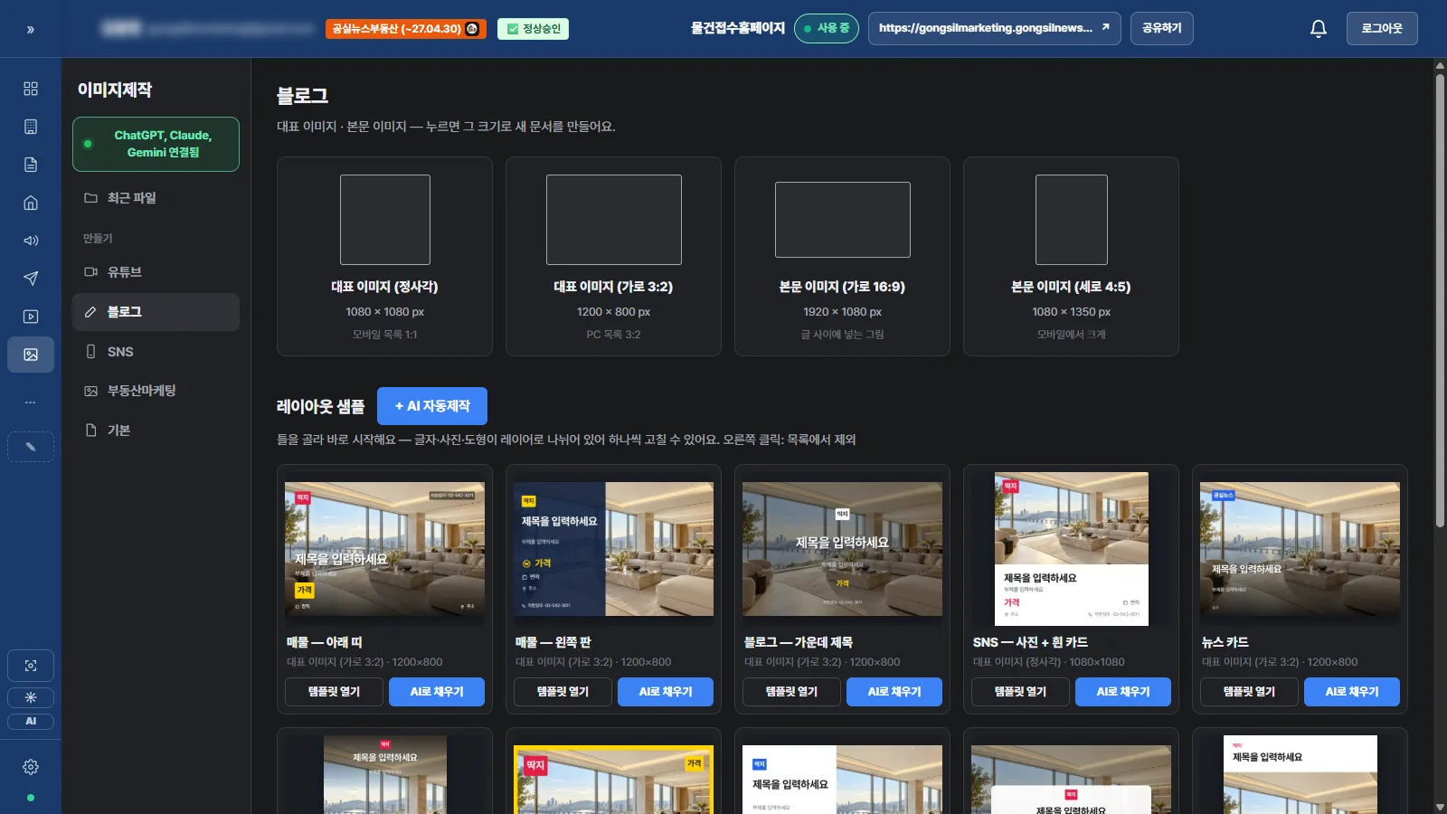Select the 유튜브 menu item

pos(156,272)
